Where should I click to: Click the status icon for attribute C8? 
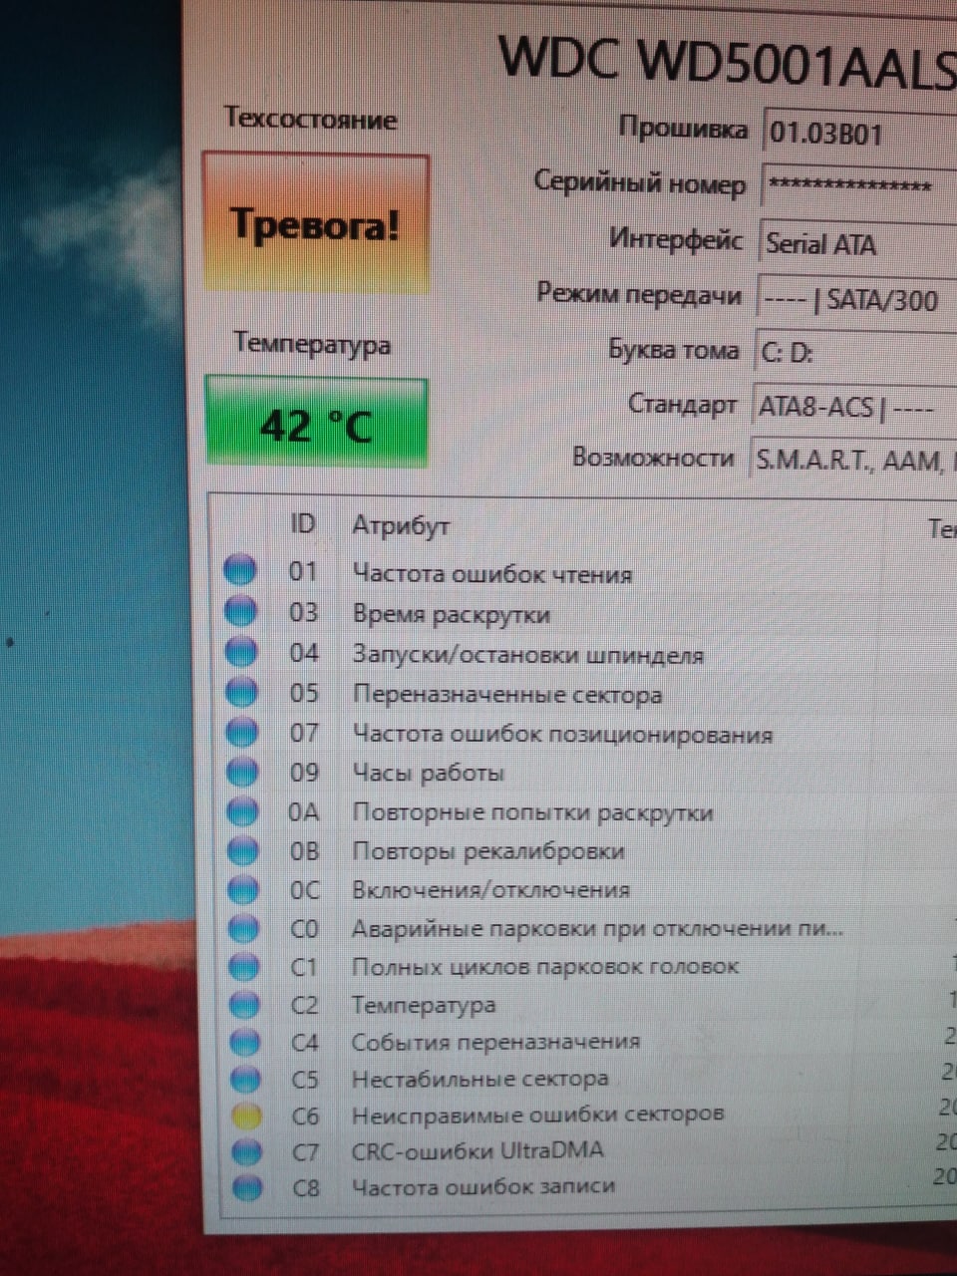point(246,1187)
